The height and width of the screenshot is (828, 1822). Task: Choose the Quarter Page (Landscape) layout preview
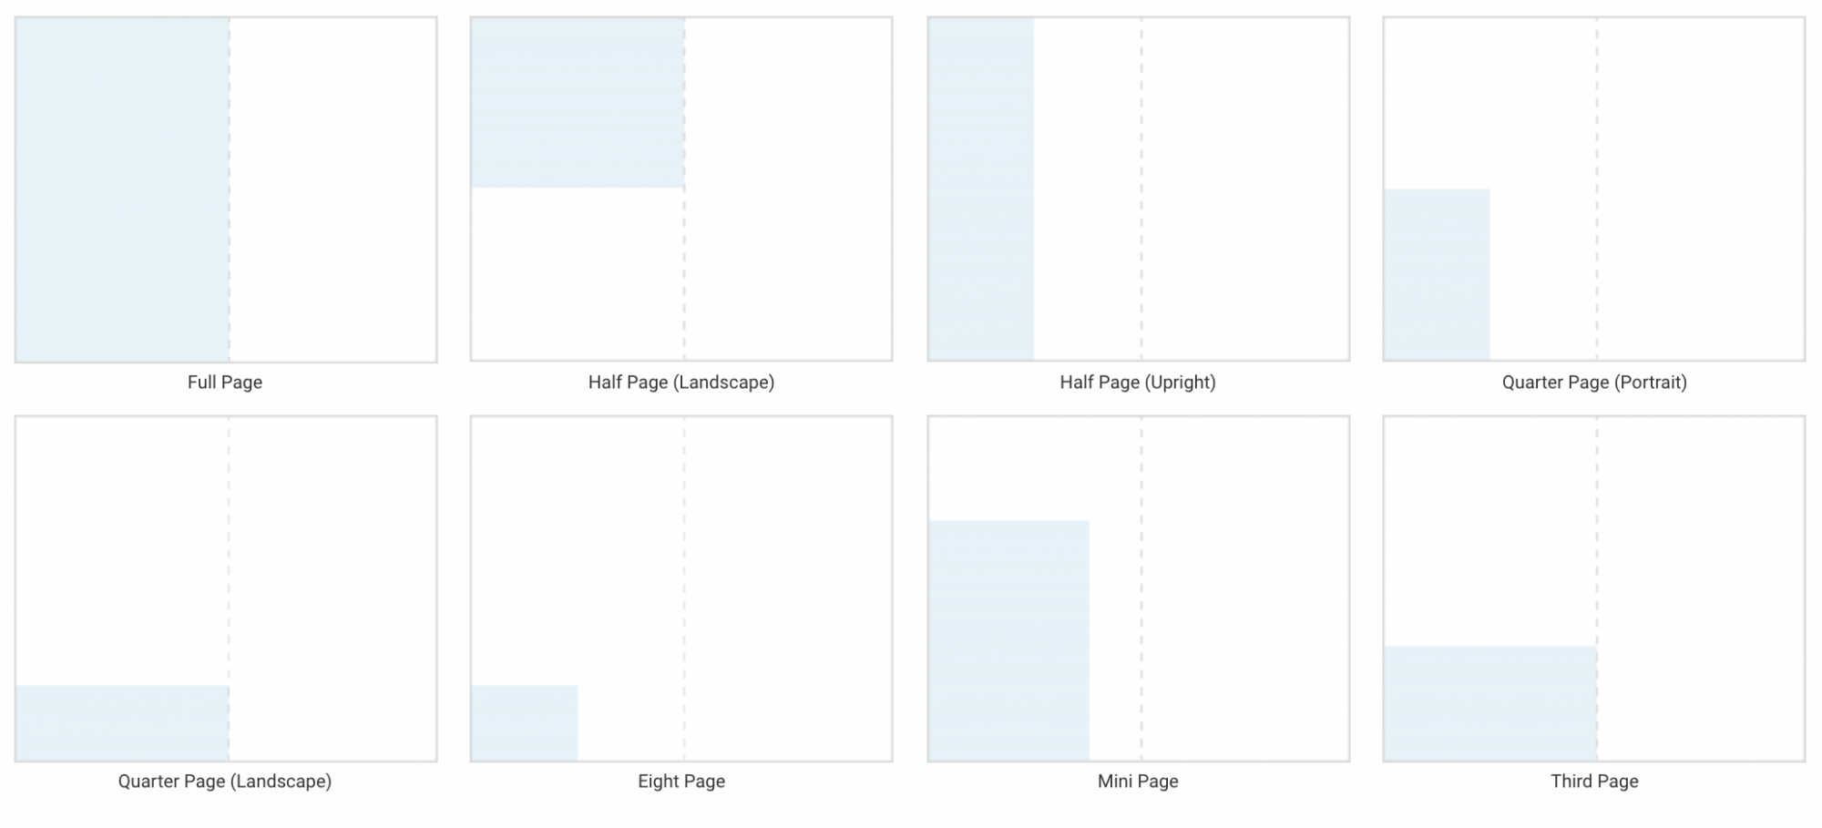click(x=226, y=588)
